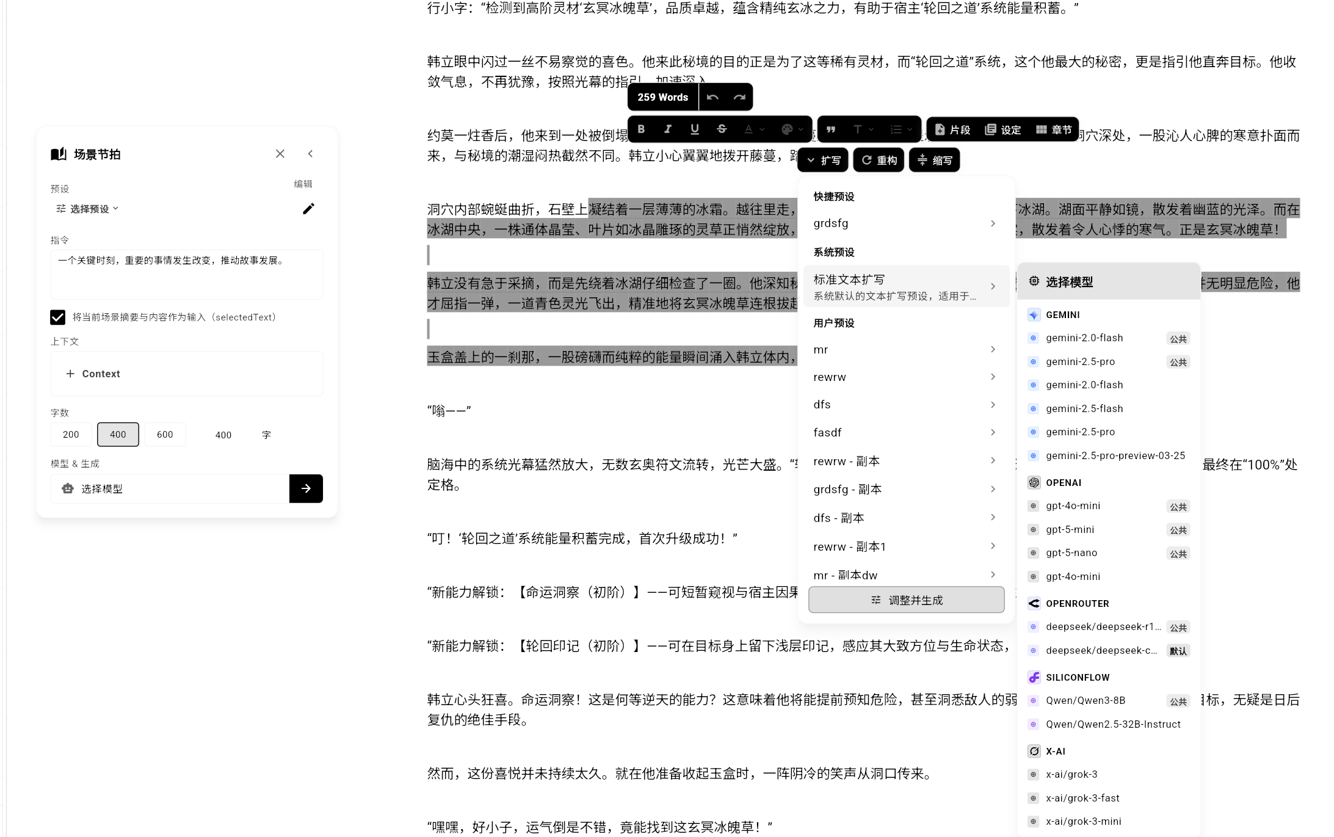Open 章节 chapter button

tap(1054, 129)
